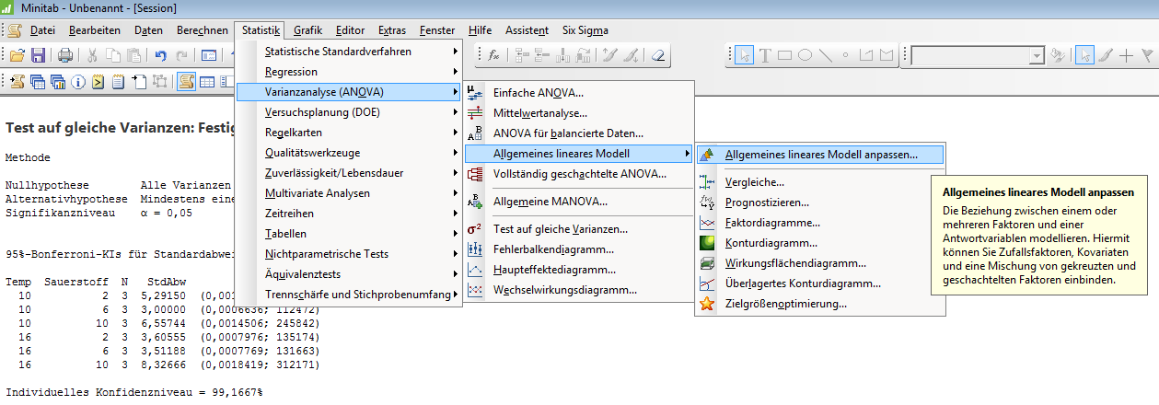
Task: Choose Vollständig geschachtelte ANOVA...
Action: tap(578, 173)
